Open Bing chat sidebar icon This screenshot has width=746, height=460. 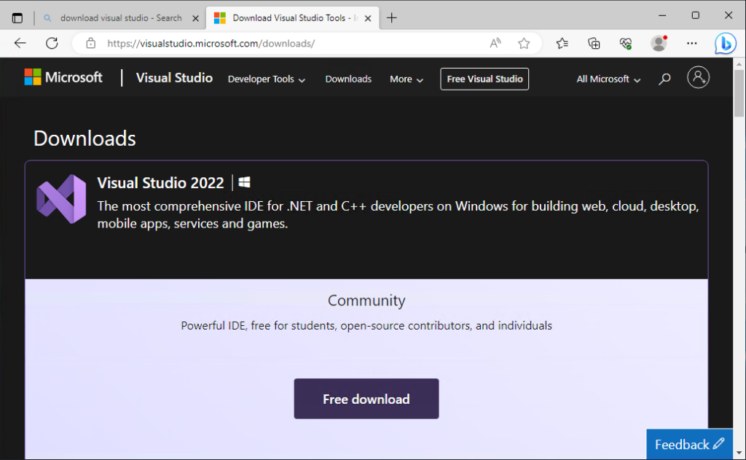726,44
